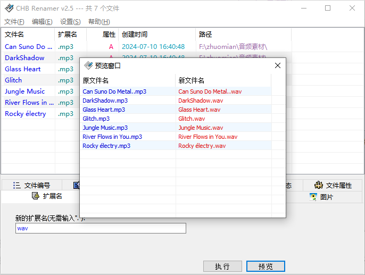Select the Glitch file in main list

(x=13, y=80)
